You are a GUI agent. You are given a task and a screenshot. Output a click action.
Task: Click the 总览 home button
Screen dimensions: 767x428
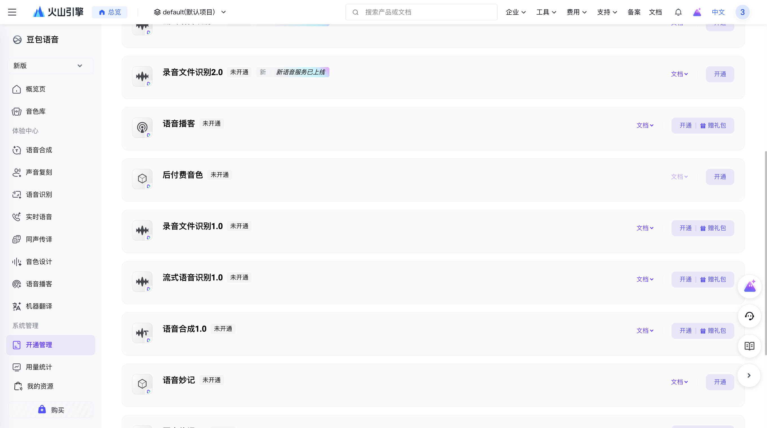pos(110,12)
